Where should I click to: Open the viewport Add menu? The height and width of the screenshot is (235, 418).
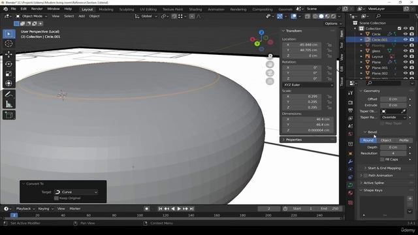[x=82, y=16]
